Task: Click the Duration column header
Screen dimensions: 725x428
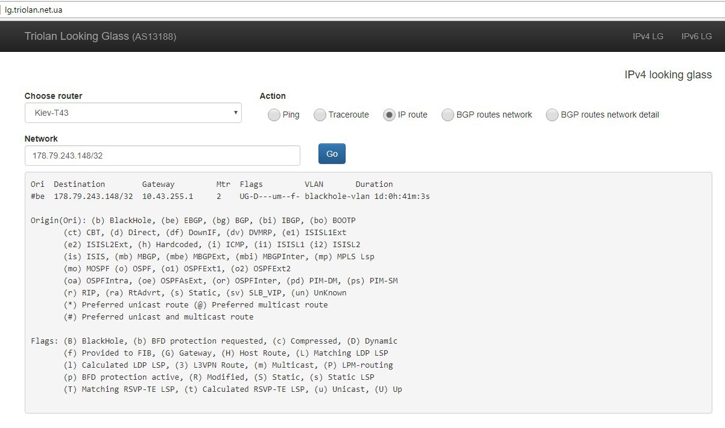Action: tap(374, 184)
